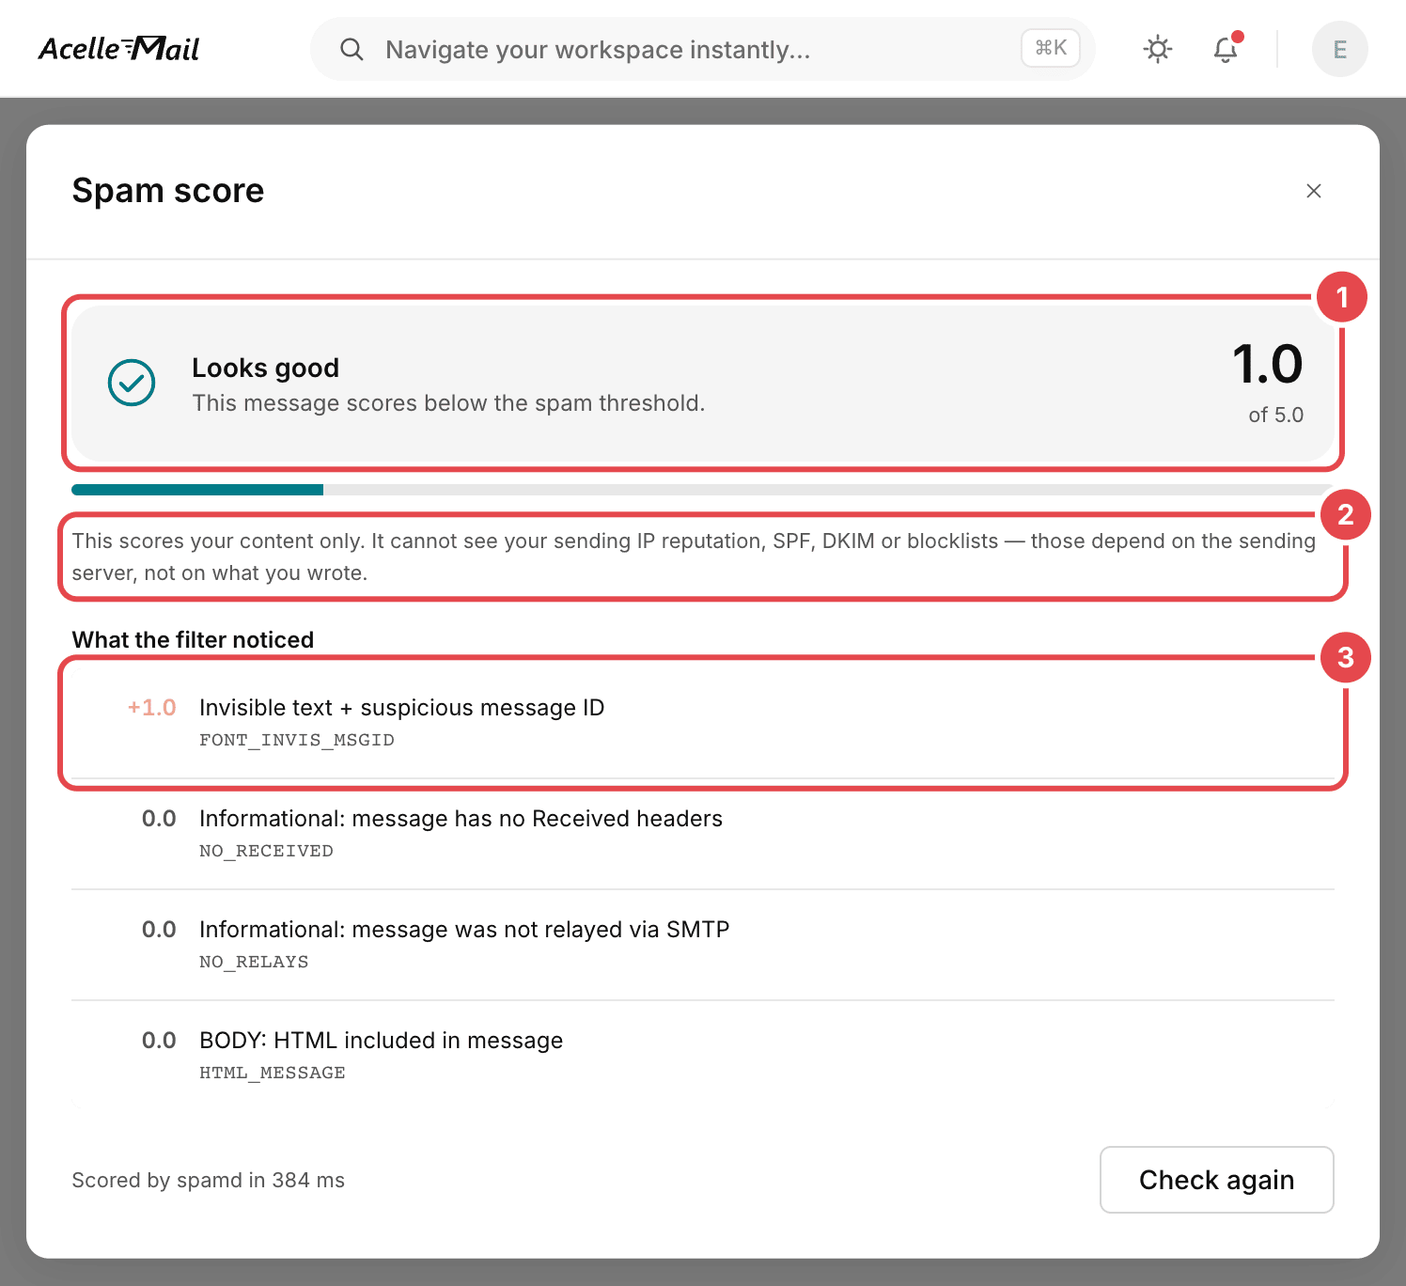Click the spam score progress bar
1406x1286 pixels.
click(702, 490)
